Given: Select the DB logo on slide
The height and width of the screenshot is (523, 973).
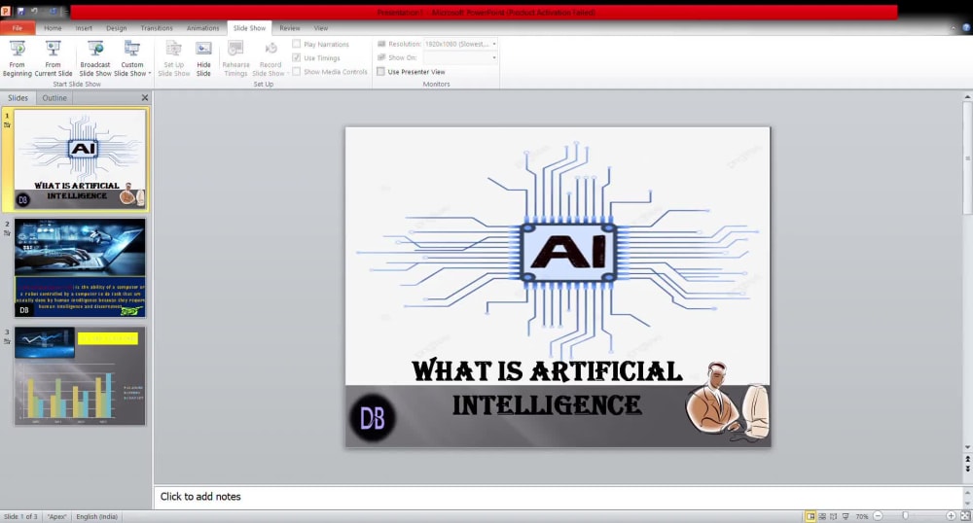Looking at the screenshot, I should click(x=373, y=418).
